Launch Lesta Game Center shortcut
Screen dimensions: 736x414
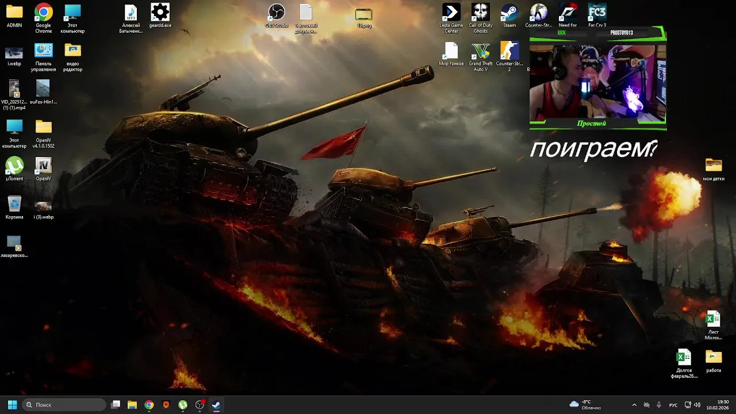point(451,18)
